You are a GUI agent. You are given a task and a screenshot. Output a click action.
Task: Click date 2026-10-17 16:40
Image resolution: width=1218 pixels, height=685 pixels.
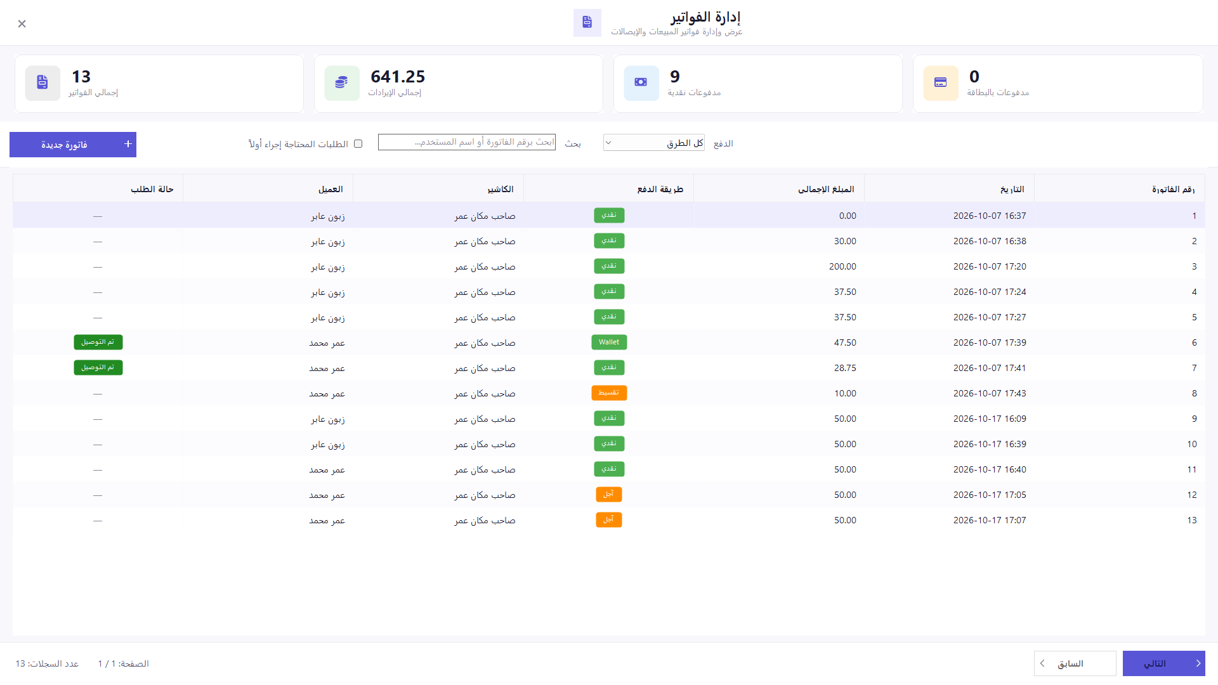[990, 469]
